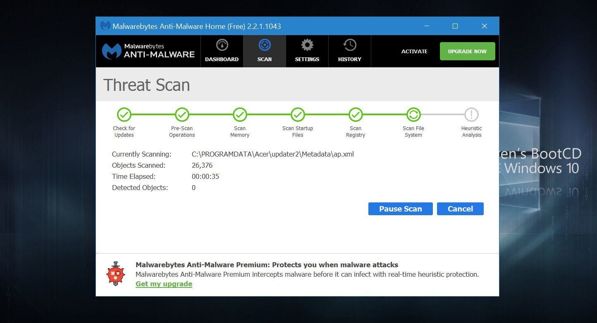
Task: Switch to the Scan tab
Action: point(265,51)
